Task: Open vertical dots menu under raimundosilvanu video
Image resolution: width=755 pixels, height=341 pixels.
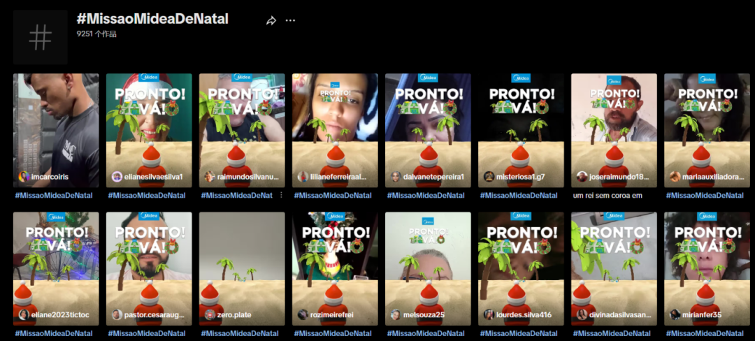Action: [281, 196]
